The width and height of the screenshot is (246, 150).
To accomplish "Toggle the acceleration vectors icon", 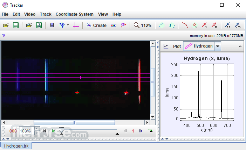I will (214, 25).
